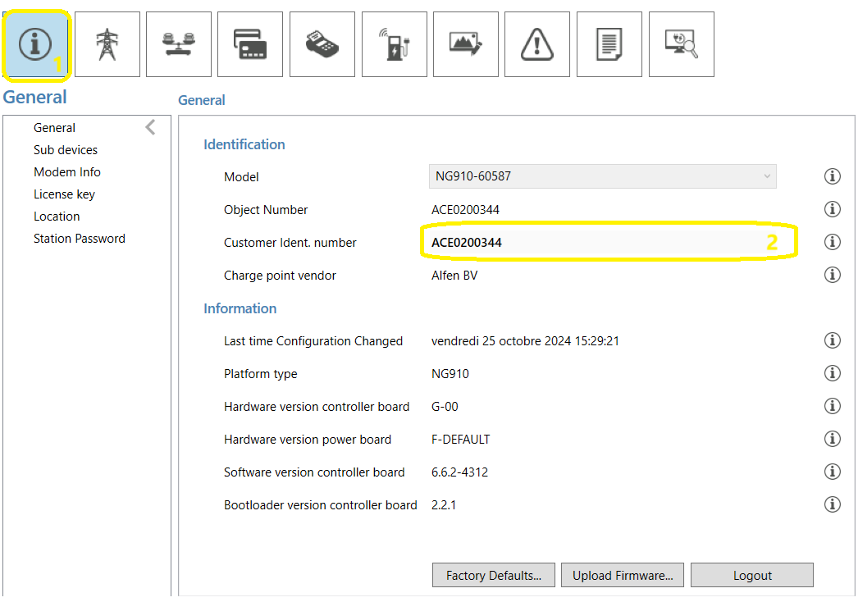Open the display customization icon
This screenshot has height=602, width=858.
[465, 43]
